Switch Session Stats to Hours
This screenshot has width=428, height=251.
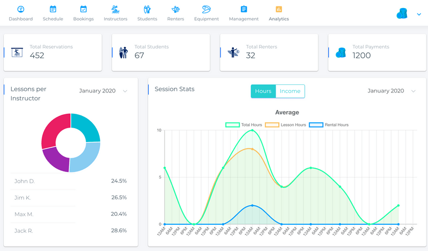click(263, 91)
